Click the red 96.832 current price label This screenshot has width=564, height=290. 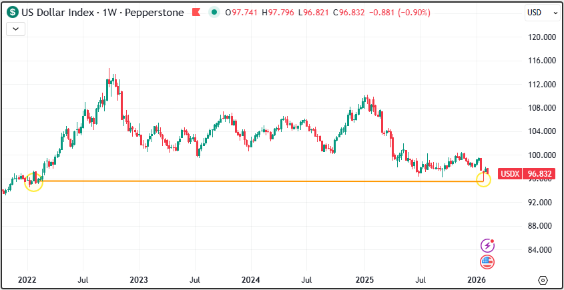point(539,174)
